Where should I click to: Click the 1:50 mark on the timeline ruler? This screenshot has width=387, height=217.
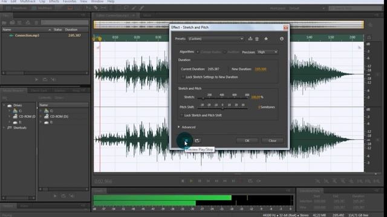point(331,37)
